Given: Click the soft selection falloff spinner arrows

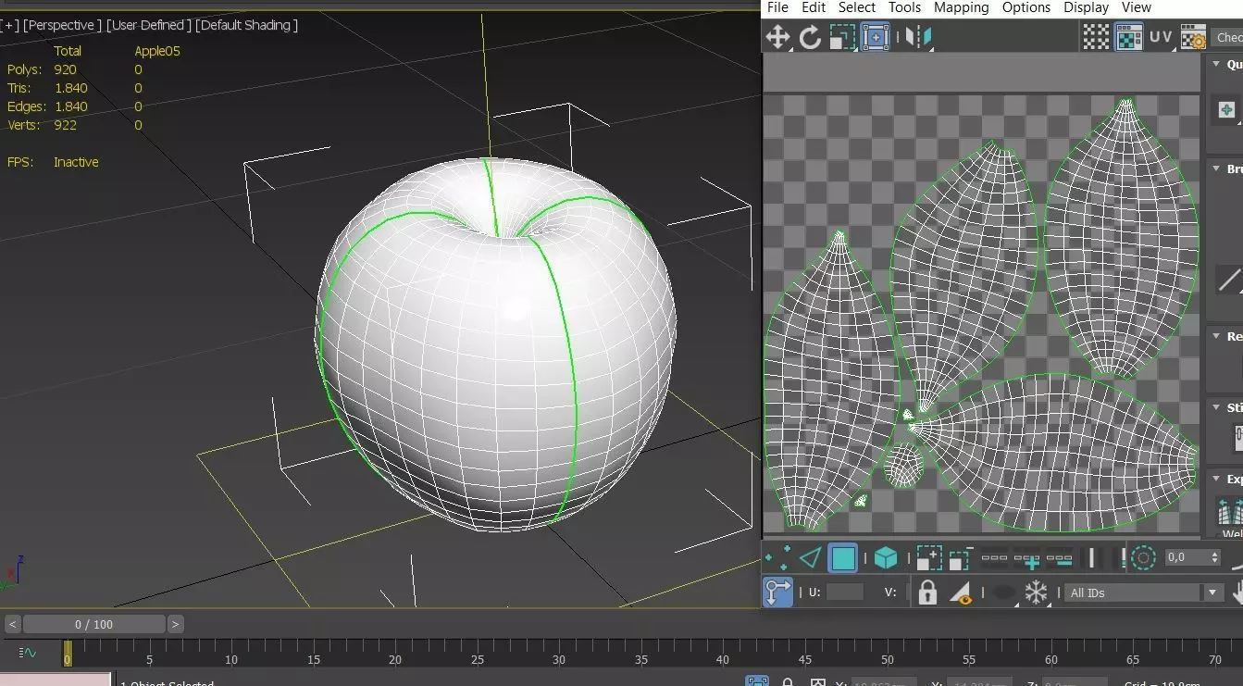Looking at the screenshot, I should (x=1216, y=557).
